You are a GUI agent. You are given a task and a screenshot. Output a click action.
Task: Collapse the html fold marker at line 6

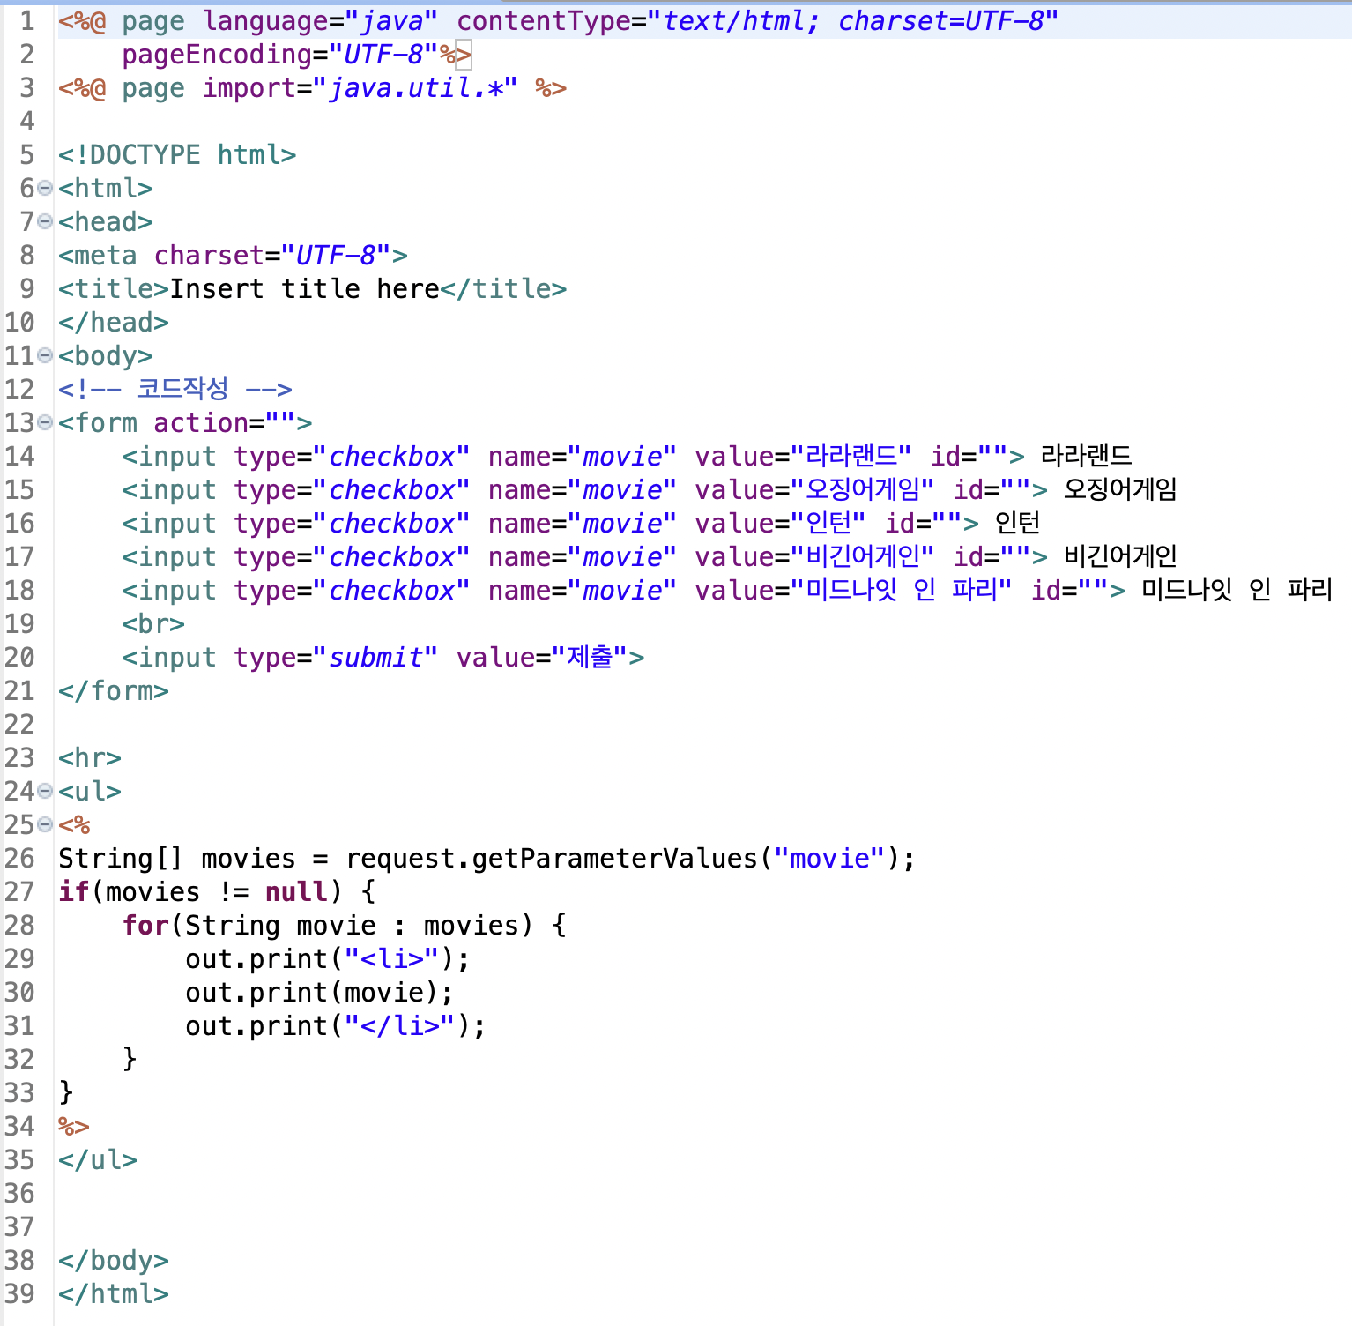click(45, 189)
